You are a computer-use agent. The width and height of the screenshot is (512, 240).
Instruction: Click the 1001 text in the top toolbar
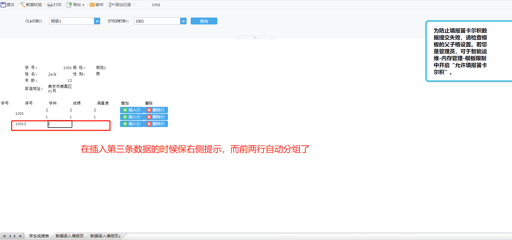click(x=156, y=5)
